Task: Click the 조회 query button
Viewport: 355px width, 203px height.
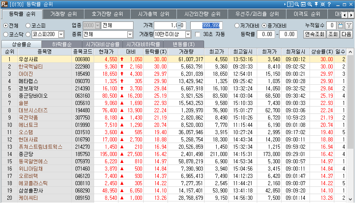Action: pos(333,34)
